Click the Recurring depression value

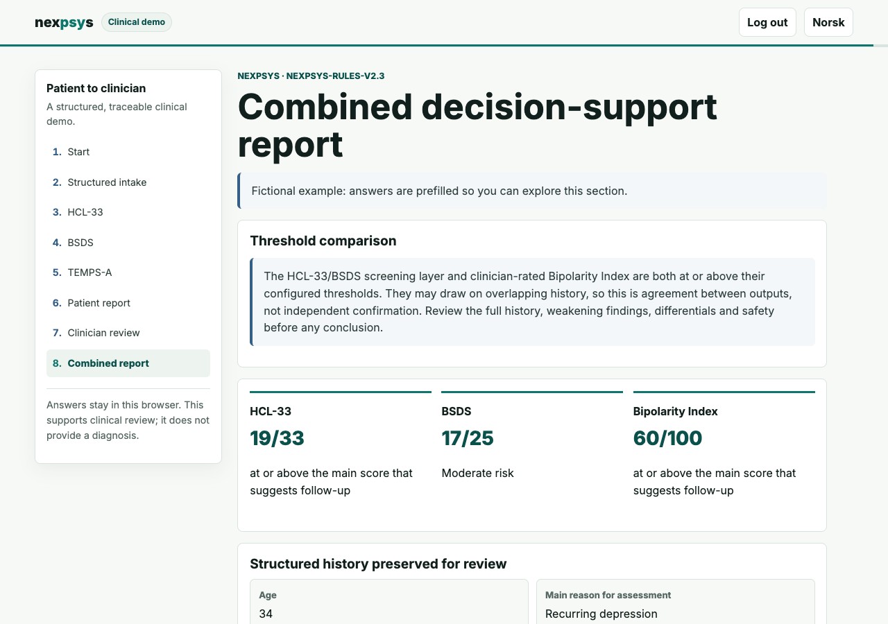[601, 614]
